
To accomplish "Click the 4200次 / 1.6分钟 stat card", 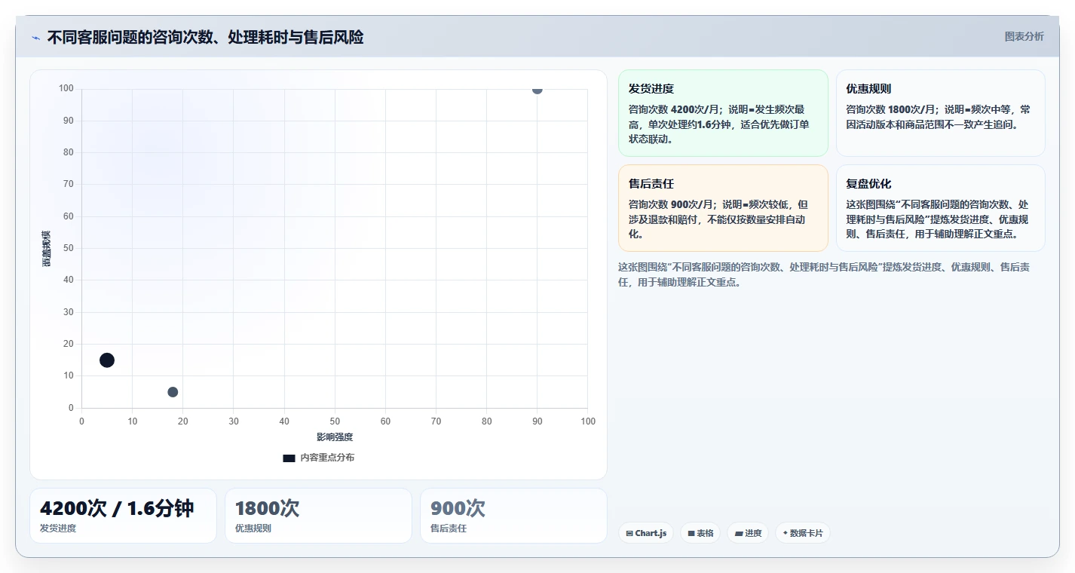I will [x=123, y=516].
